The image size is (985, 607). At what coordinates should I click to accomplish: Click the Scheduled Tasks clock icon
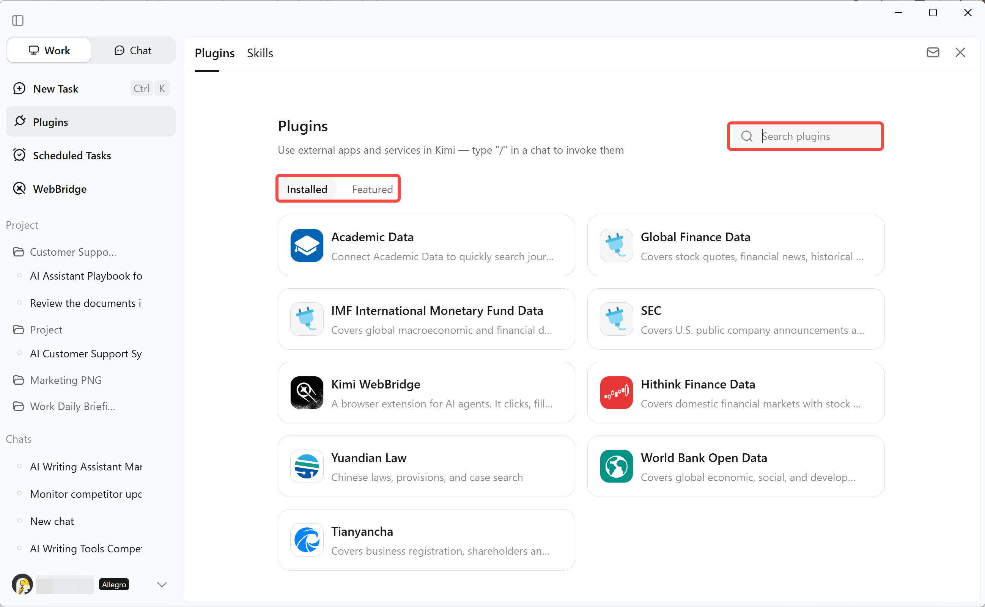(19, 155)
